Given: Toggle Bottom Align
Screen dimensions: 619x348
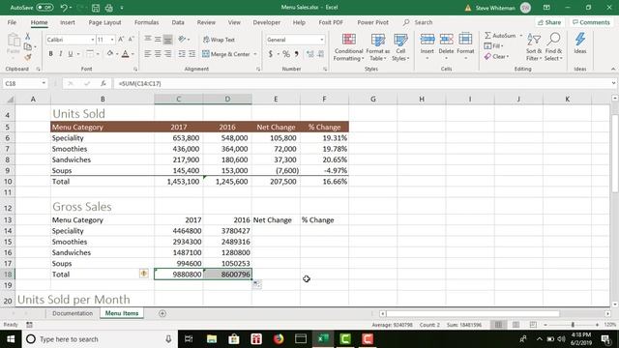Looking at the screenshot, I should point(167,39).
